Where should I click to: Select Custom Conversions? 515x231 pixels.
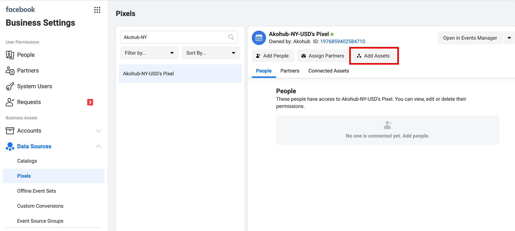click(40, 206)
